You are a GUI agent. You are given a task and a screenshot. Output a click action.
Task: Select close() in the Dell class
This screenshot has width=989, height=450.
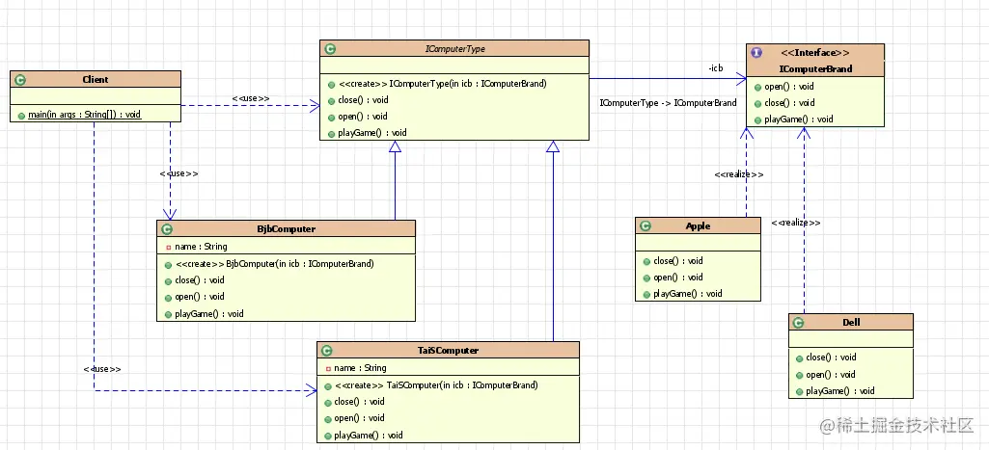pos(831,357)
